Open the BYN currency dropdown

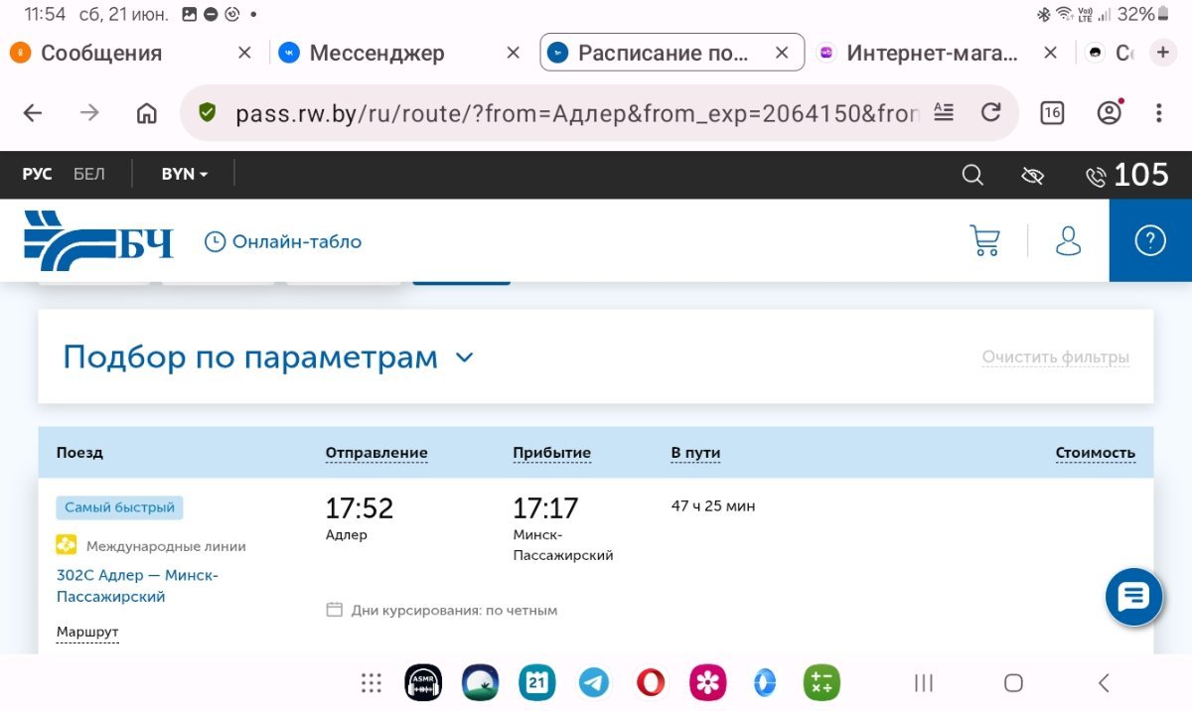click(185, 174)
